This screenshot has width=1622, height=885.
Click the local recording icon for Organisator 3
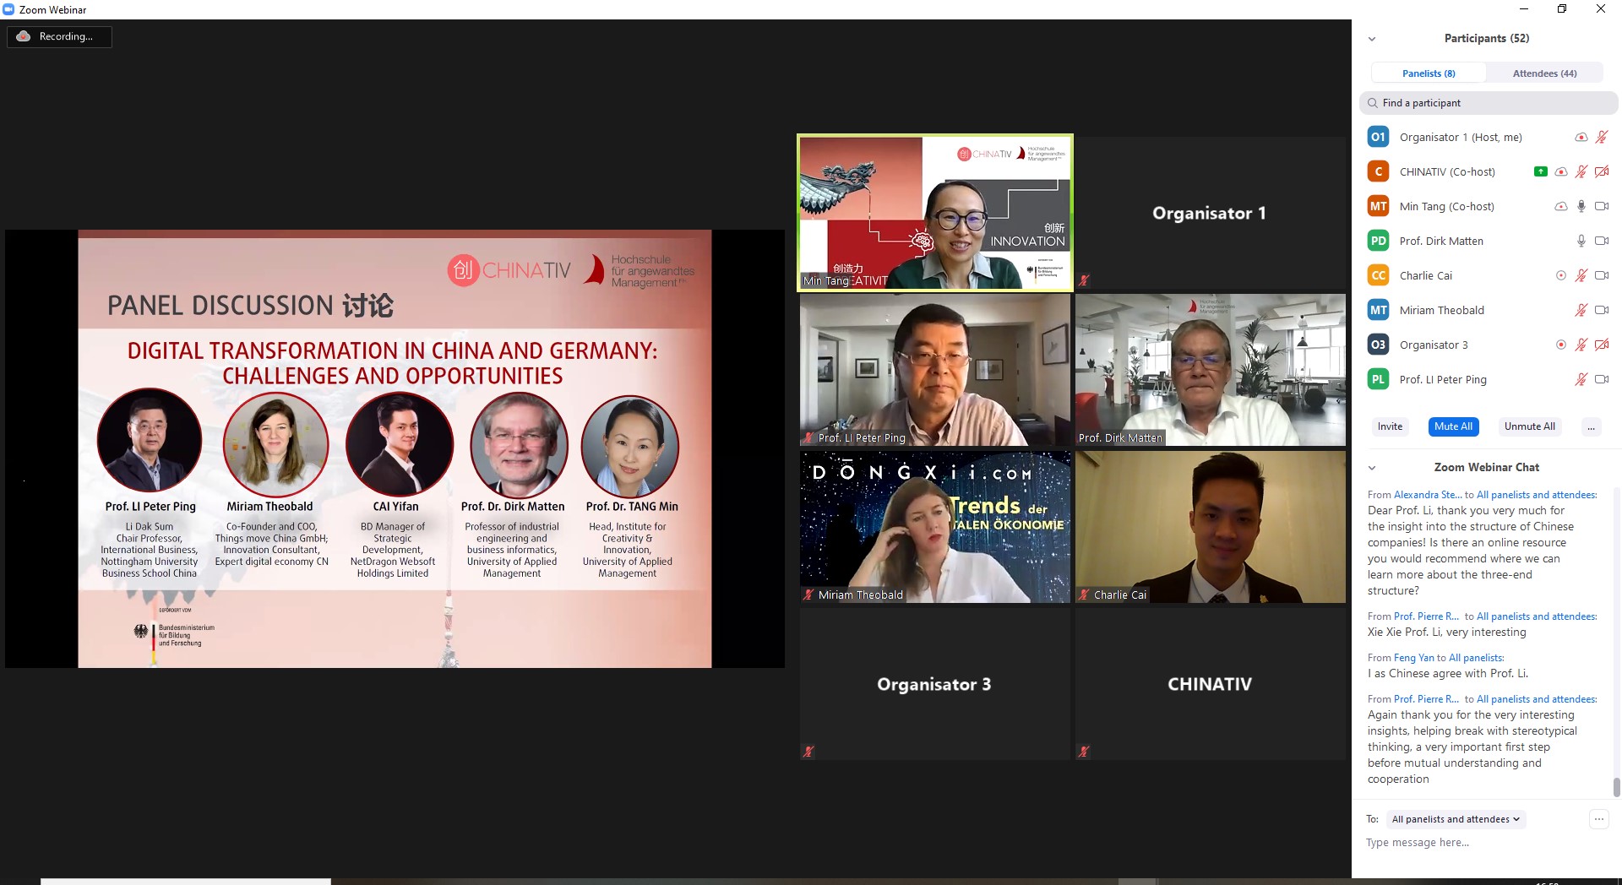[1561, 345]
